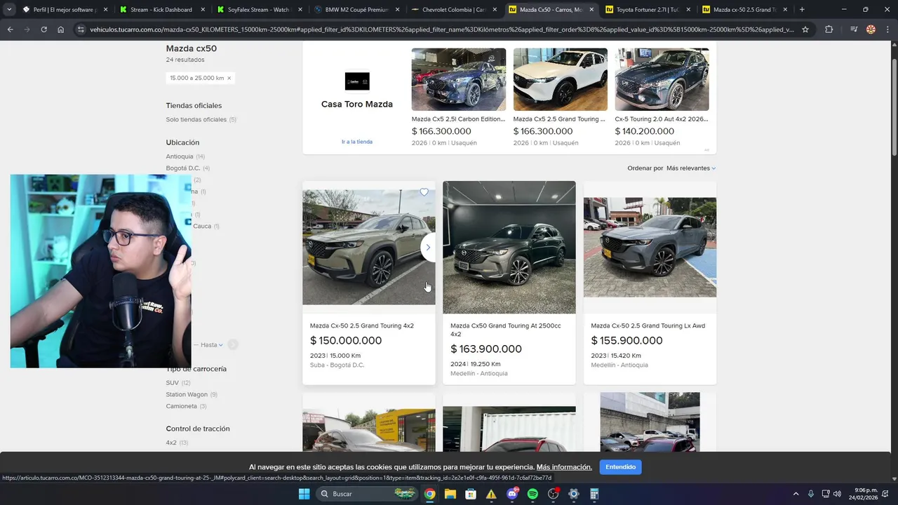The image size is (898, 505).
Task: Focus the browser address bar
Action: pos(442,29)
